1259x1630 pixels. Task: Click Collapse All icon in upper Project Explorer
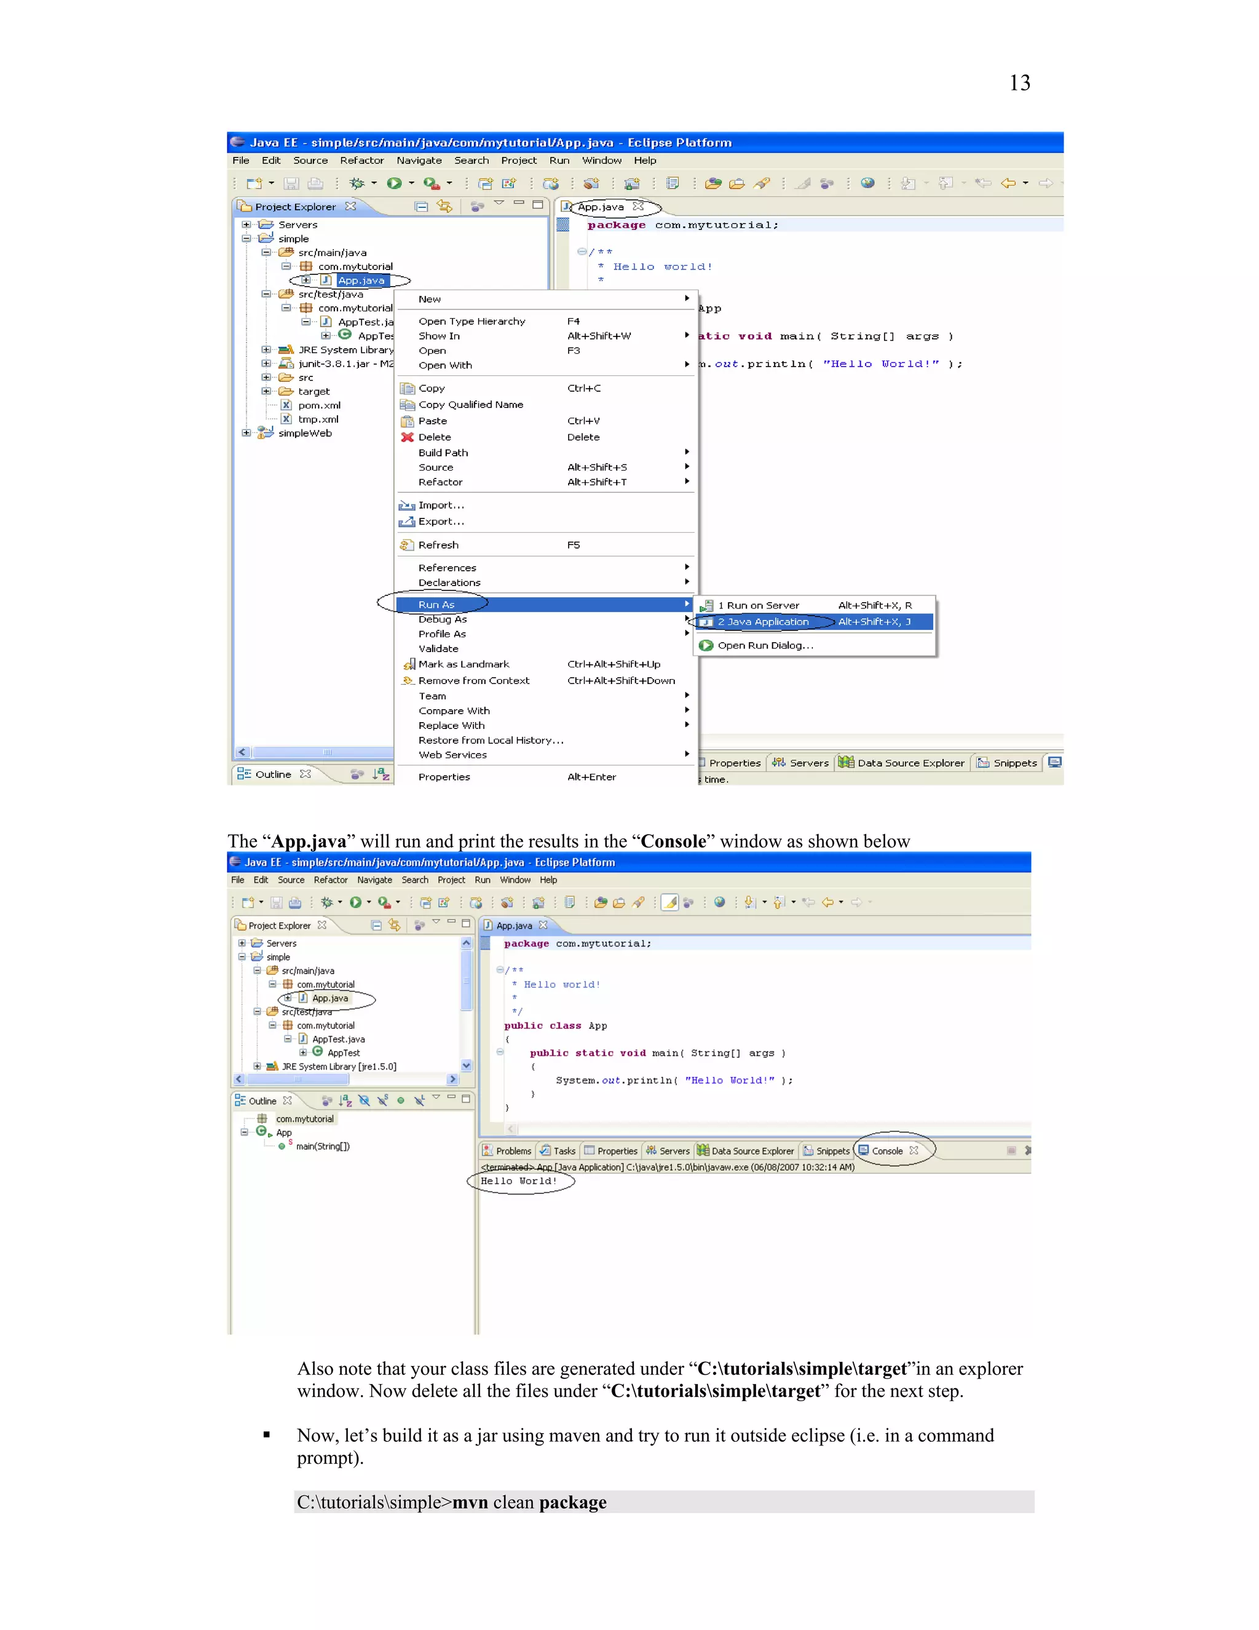(421, 207)
